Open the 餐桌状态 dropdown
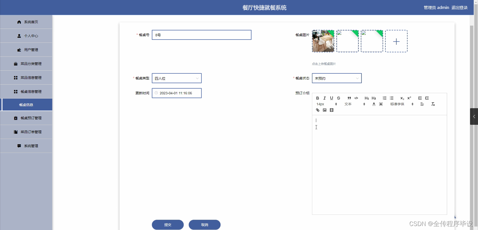 (x=337, y=78)
